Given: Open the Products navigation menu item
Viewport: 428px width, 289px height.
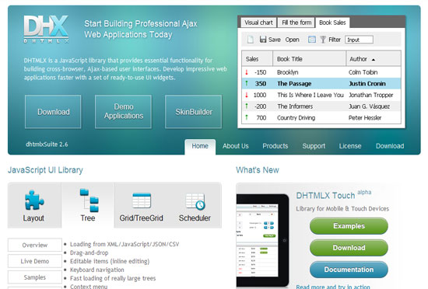Looking at the screenshot, I should [275, 146].
